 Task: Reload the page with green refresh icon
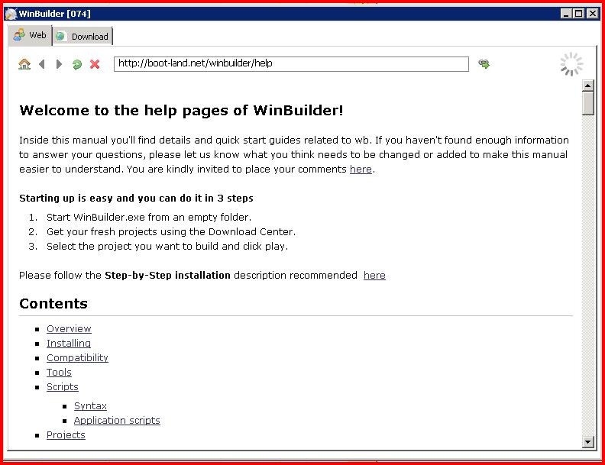(77, 64)
